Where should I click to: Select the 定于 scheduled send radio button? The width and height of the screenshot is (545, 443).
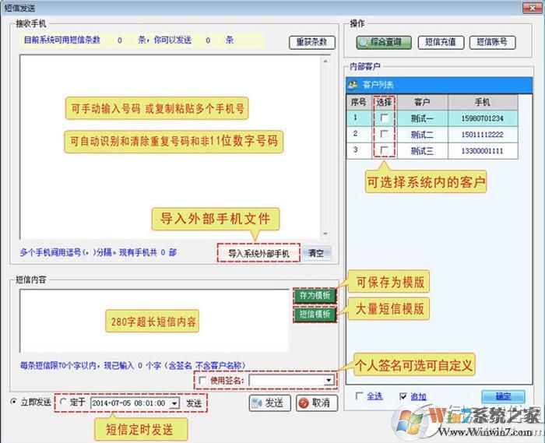point(63,402)
